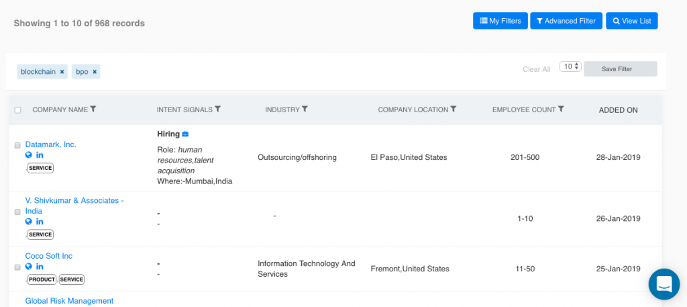Click the 26-Jan-2019 added date
The height and width of the screenshot is (307, 687).
[x=618, y=218]
